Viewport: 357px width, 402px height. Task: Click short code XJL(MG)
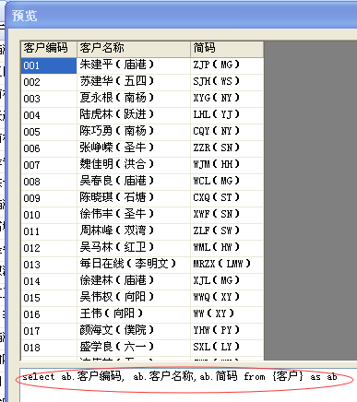tap(227, 281)
